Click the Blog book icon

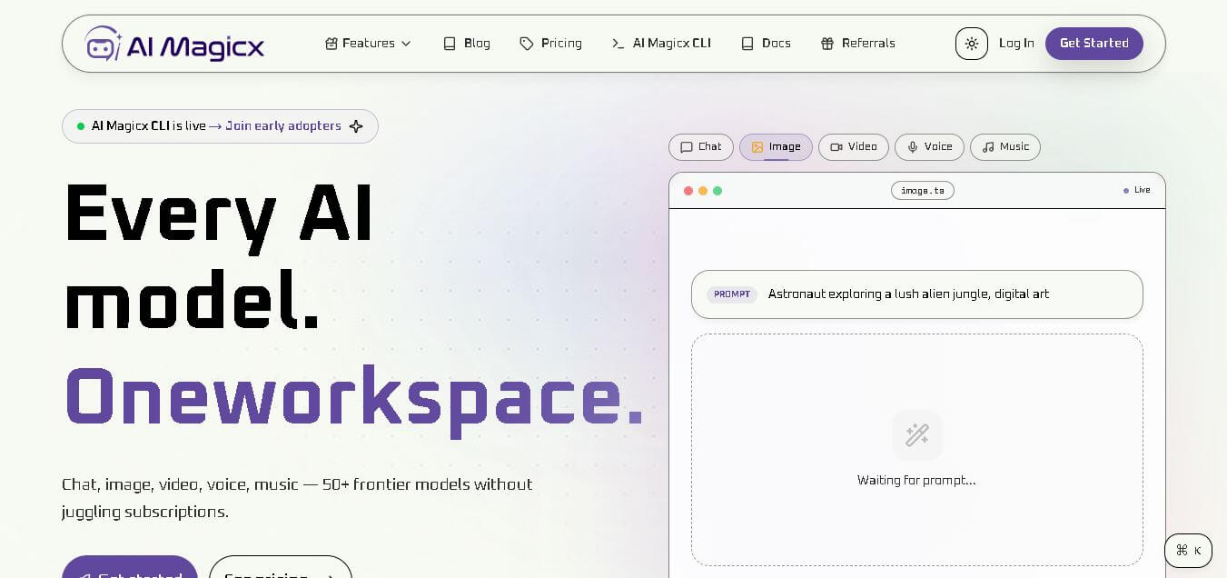[x=450, y=44]
